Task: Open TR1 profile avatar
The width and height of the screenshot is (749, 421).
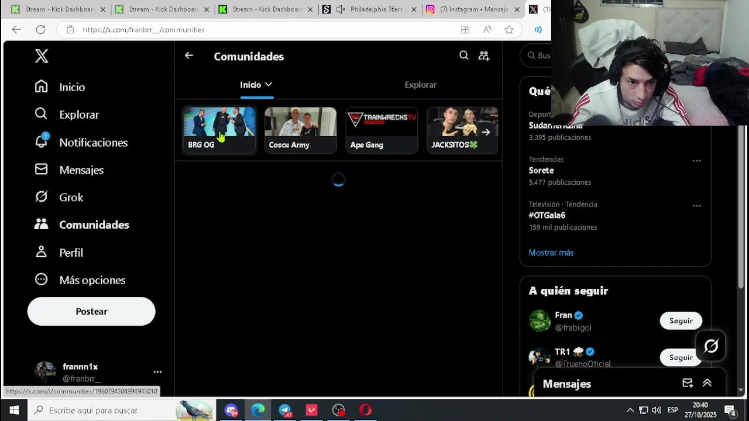Action: (540, 357)
